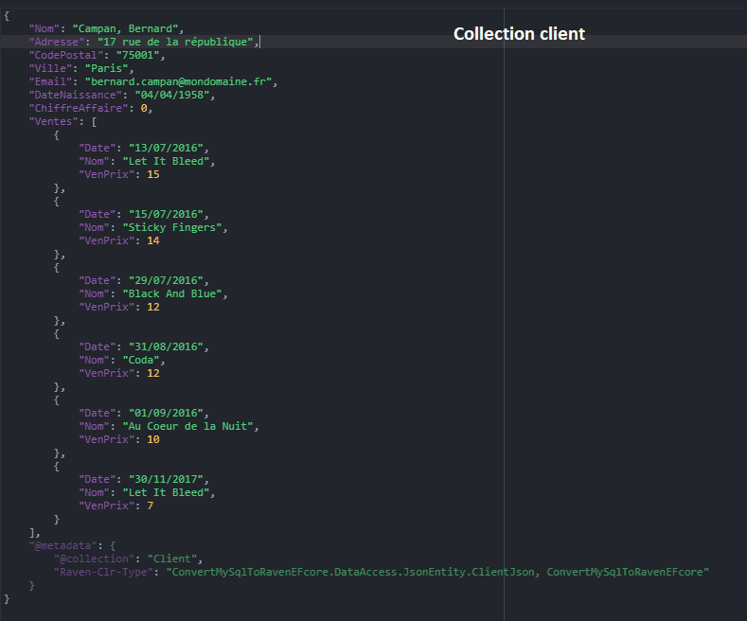Click the "Au Coeur de la Nuit" value
This screenshot has height=621, width=747.
(x=189, y=426)
